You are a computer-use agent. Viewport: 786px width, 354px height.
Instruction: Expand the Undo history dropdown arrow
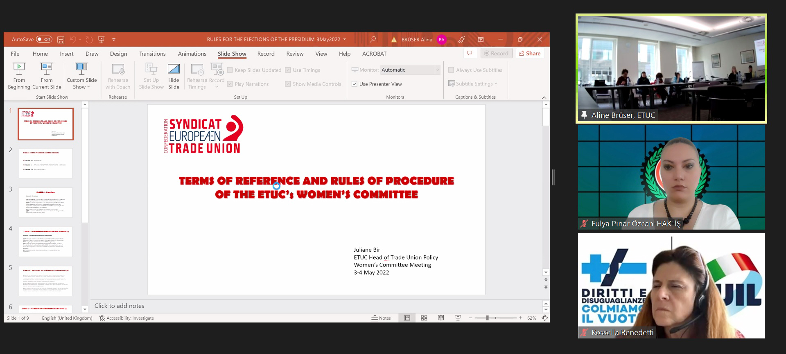pos(80,40)
